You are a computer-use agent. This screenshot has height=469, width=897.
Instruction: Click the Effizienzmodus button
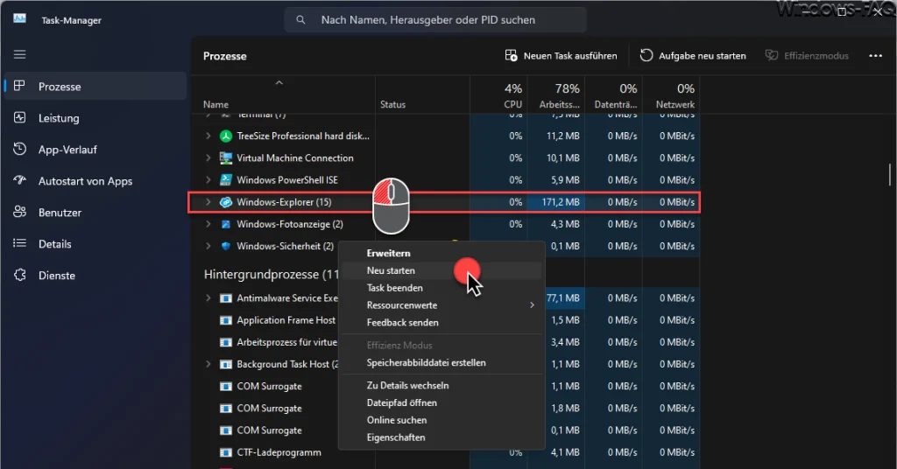[x=807, y=55]
